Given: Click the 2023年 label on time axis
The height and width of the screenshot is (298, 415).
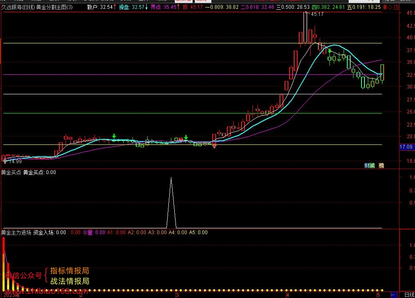Looking at the screenshot, I should click(x=12, y=295).
